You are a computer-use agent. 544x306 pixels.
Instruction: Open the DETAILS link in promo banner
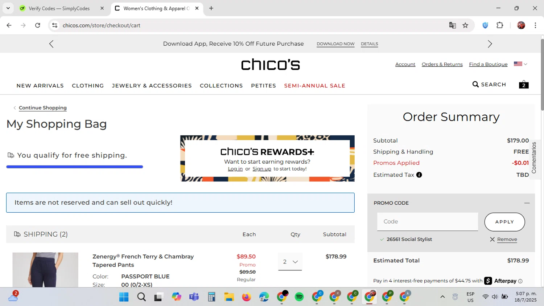(369, 44)
